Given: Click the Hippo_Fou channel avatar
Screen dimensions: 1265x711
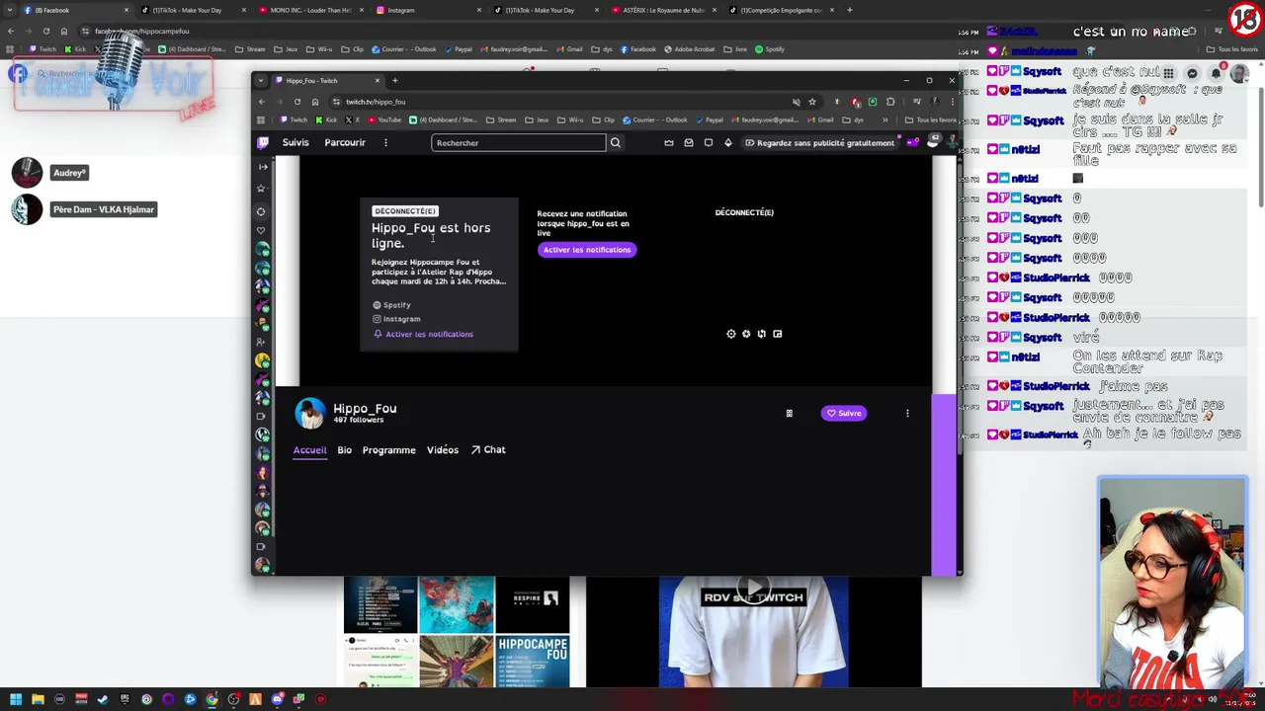Looking at the screenshot, I should pyautogui.click(x=309, y=414).
